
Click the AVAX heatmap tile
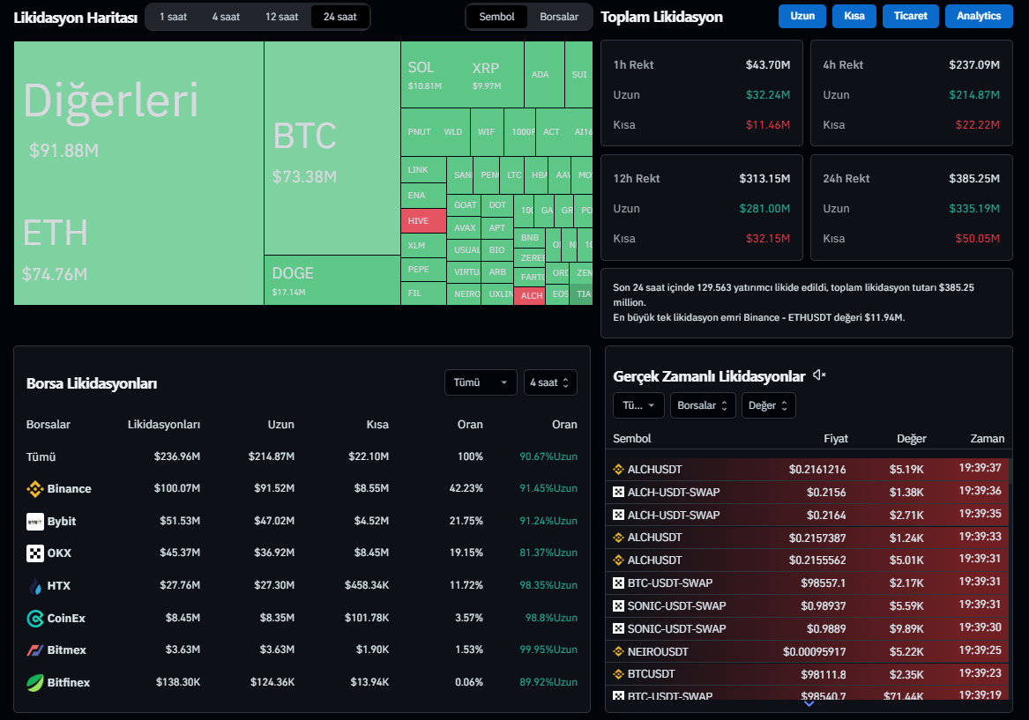464,227
